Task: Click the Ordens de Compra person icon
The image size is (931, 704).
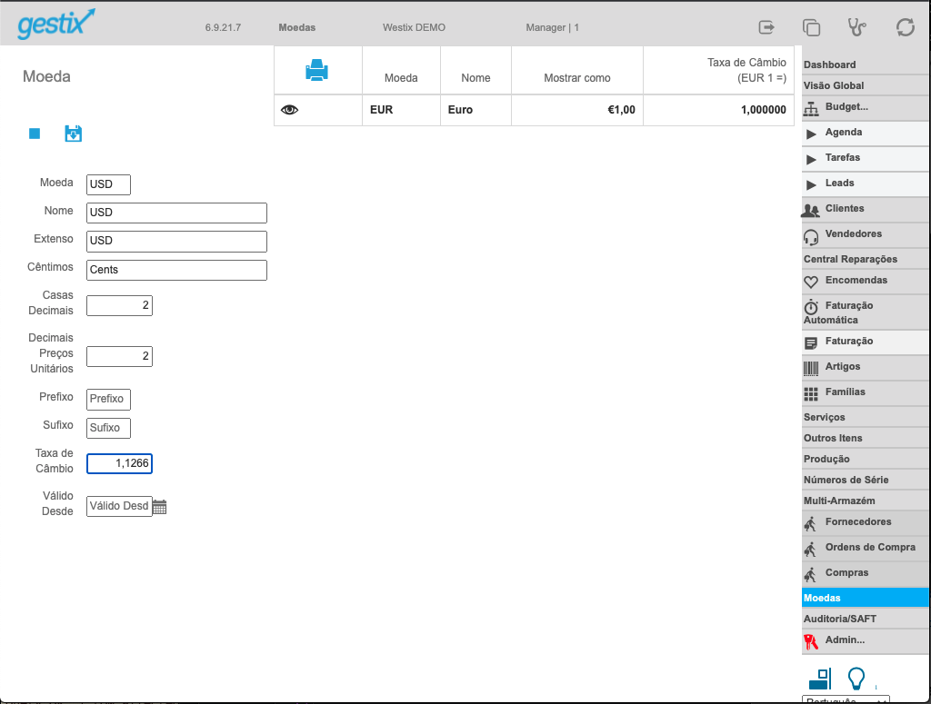Action: [x=810, y=550]
